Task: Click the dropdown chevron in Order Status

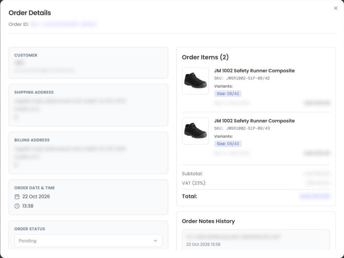Action: pyautogui.click(x=155, y=241)
